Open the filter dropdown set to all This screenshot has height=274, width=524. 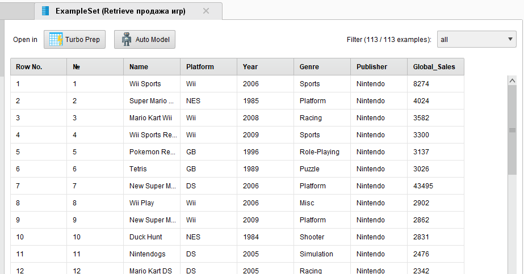click(x=476, y=39)
